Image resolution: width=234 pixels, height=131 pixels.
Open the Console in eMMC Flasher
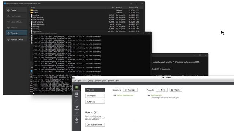[x=16, y=33]
